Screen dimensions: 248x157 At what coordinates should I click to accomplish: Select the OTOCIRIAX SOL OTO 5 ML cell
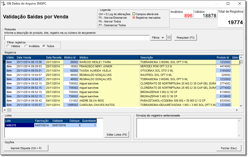click(x=178, y=71)
